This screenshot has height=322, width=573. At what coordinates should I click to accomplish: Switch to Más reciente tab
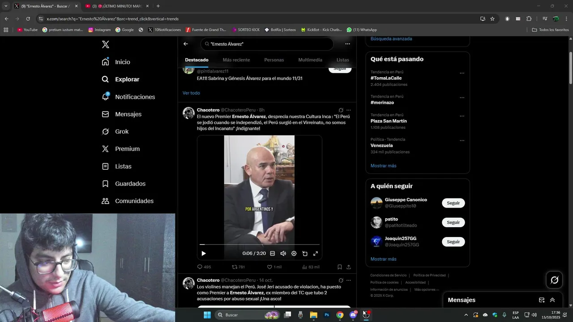tap(236, 60)
